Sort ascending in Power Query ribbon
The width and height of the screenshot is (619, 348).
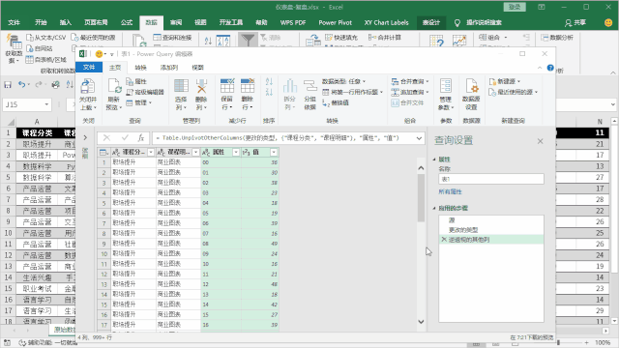click(269, 81)
